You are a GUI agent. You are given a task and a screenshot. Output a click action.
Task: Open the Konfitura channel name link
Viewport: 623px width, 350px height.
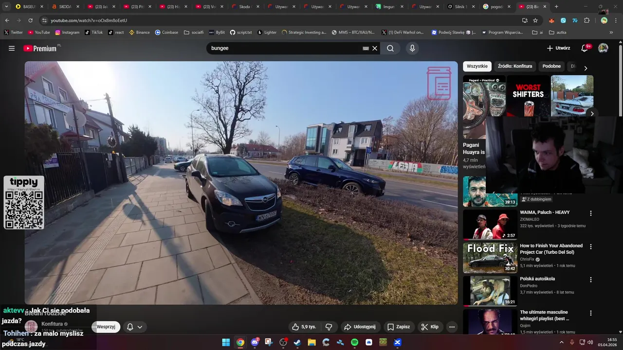click(x=52, y=324)
